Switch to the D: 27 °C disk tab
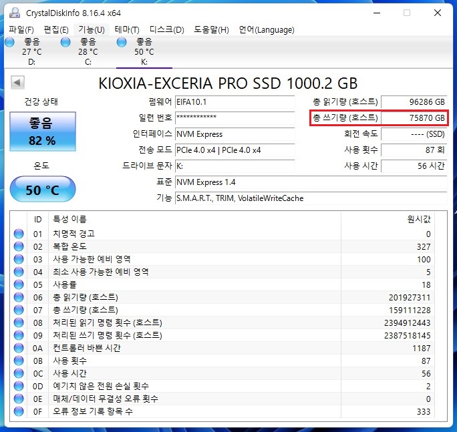457x432 pixels. pyautogui.click(x=32, y=52)
